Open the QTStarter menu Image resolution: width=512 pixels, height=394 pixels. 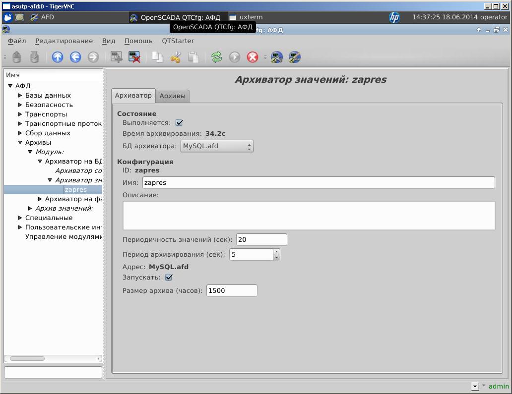(178, 41)
